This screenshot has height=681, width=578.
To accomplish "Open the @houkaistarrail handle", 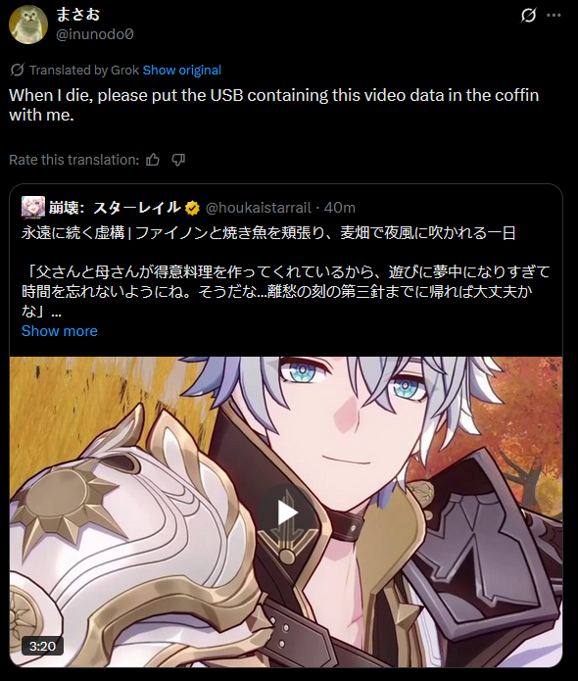I will click(x=259, y=208).
